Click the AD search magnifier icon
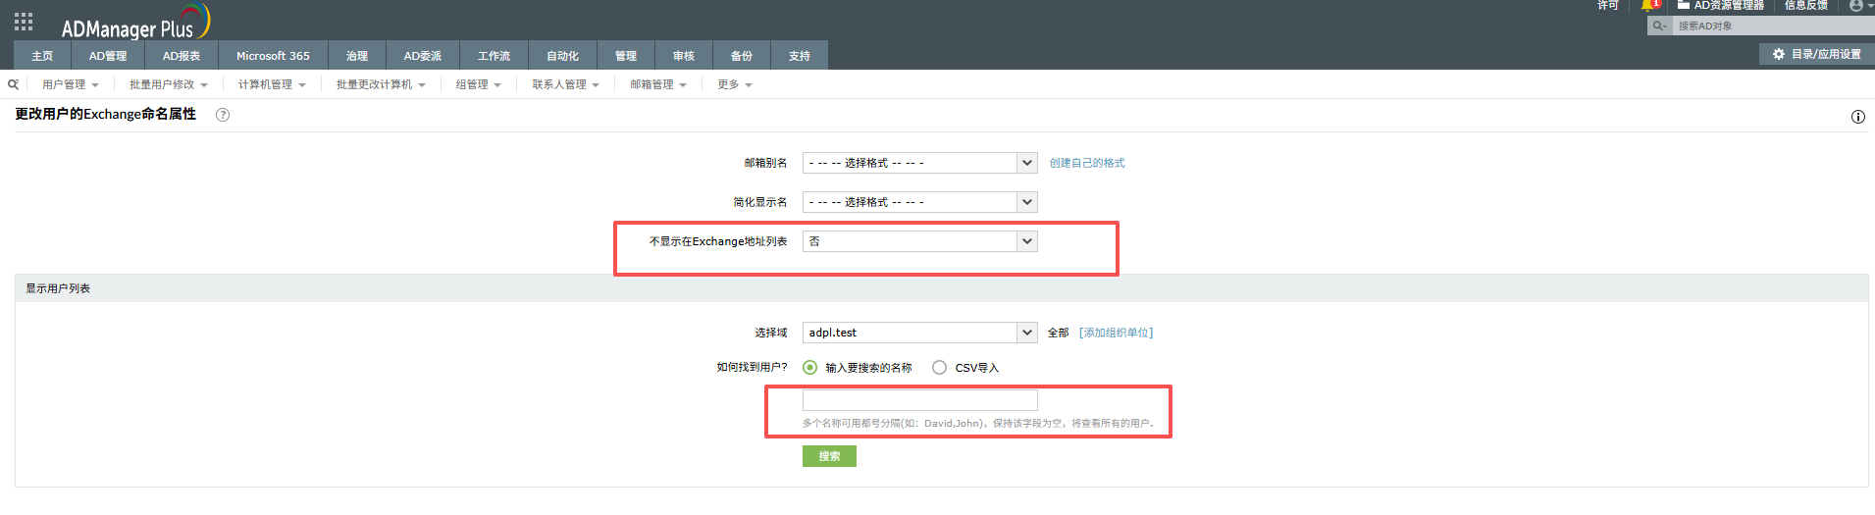The image size is (1875, 515). pyautogui.click(x=1659, y=26)
